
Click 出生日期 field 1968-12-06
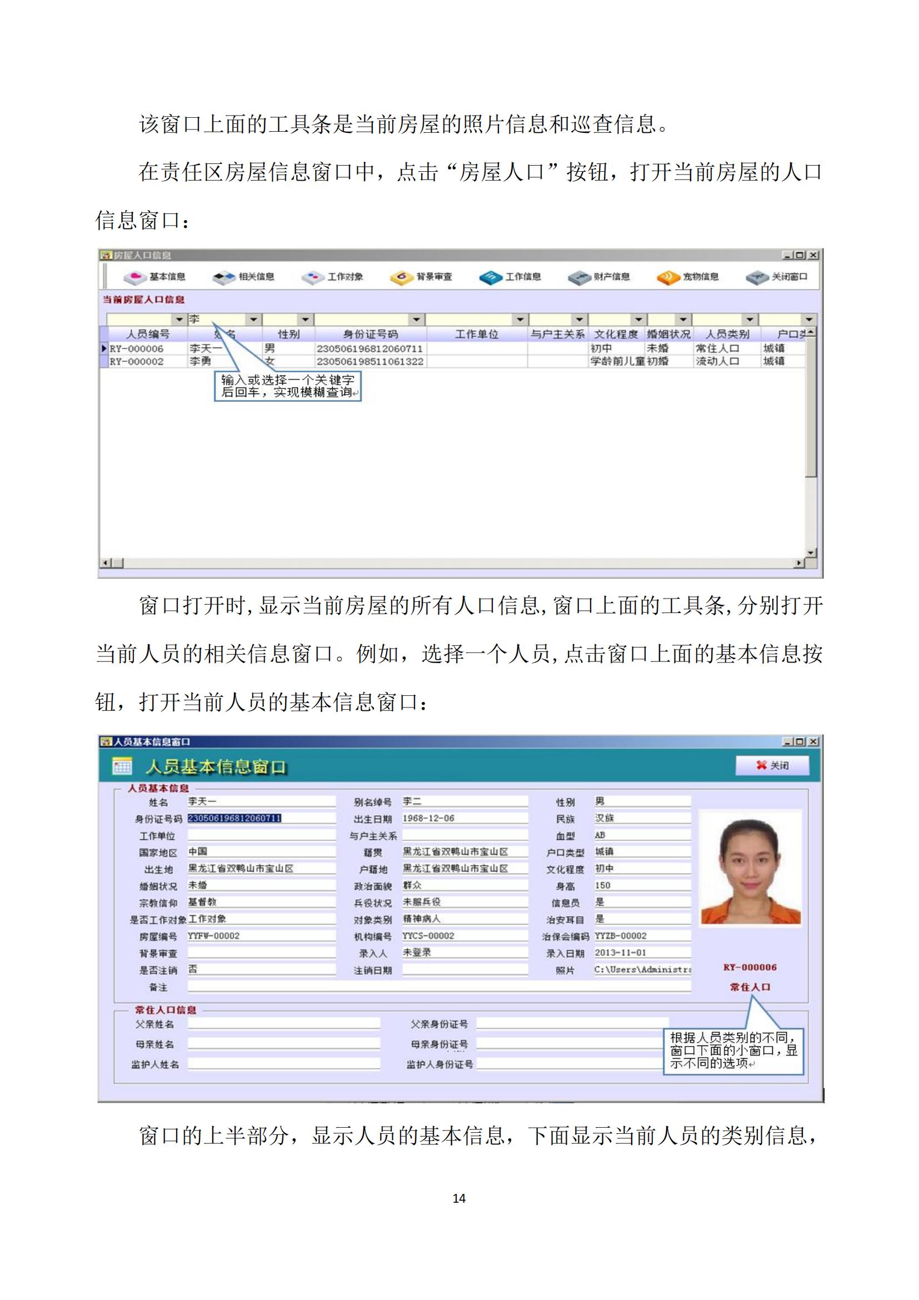[x=465, y=818]
